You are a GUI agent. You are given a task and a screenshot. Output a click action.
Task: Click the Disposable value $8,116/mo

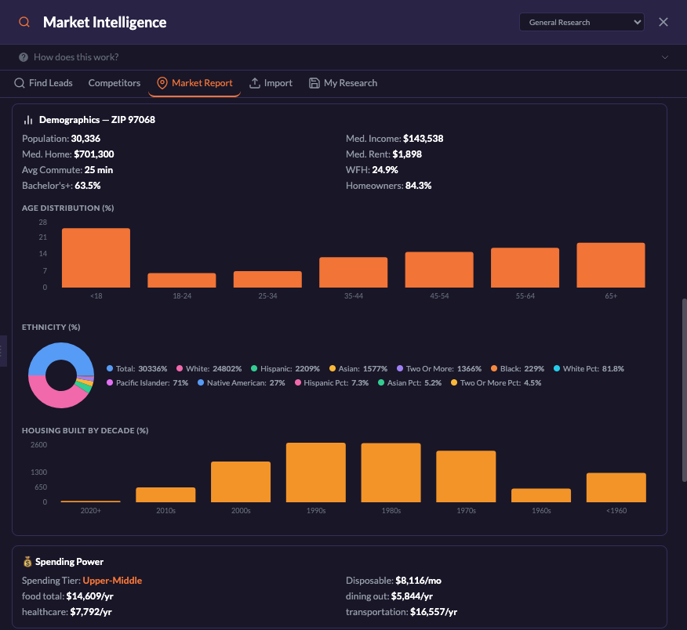pos(418,581)
